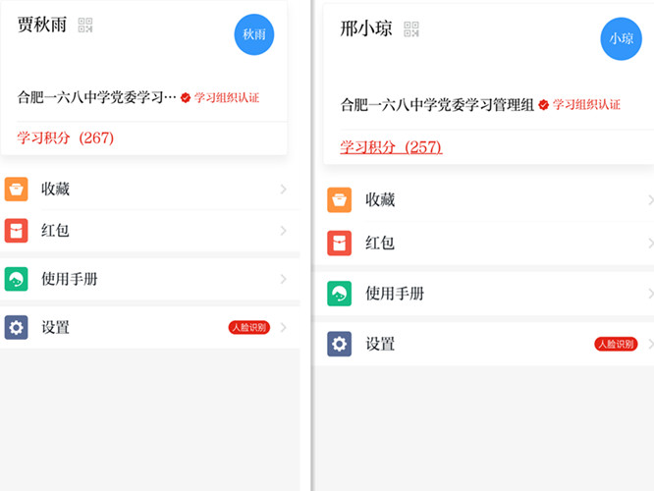Screen dimensions: 654x491
Task: Click green 使用手册 icon in 邢小琼 panel
Action: [x=339, y=294]
